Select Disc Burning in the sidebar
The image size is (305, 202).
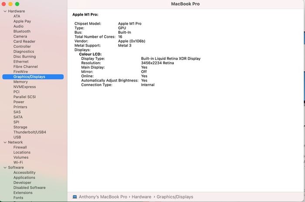tap(25, 56)
